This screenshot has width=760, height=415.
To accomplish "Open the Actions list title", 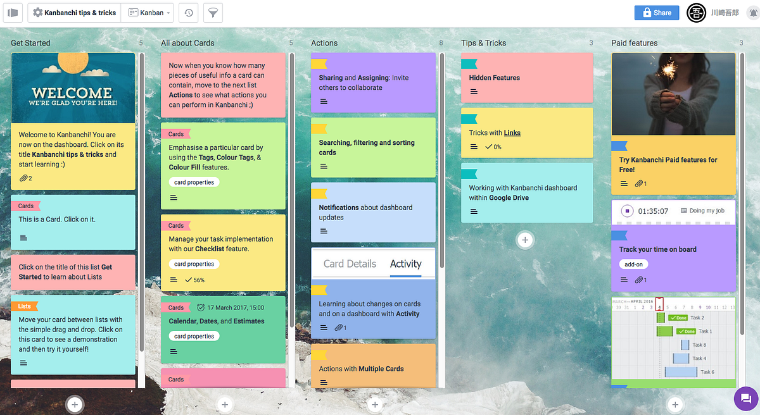I will pyautogui.click(x=324, y=43).
